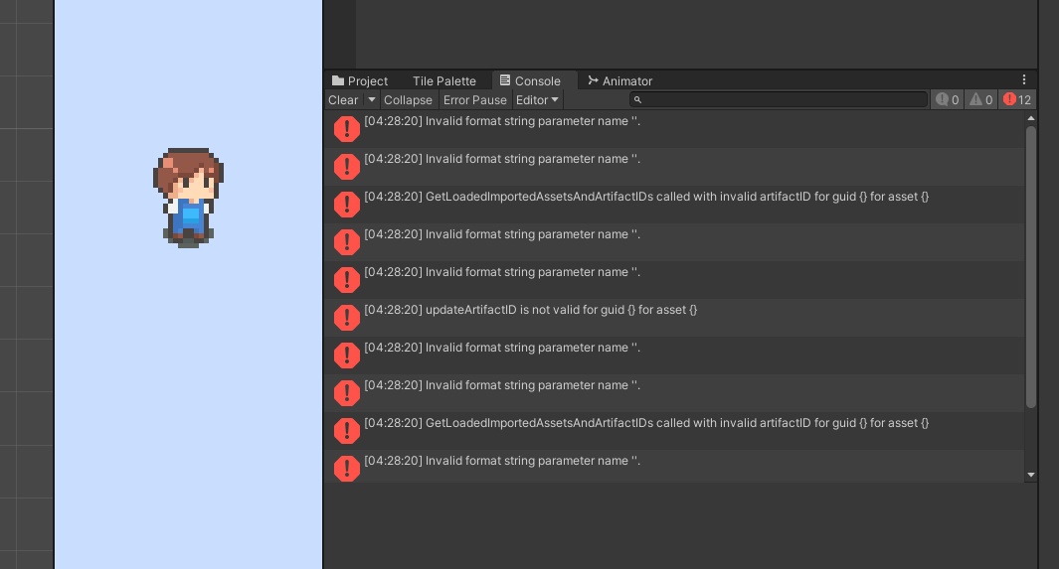Click the Project tab folder icon
The image size is (1059, 569).
click(338, 80)
